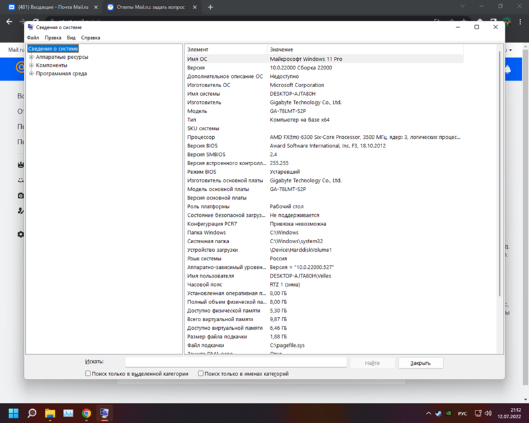Image resolution: width=529 pixels, height=423 pixels.
Task: Select the Имя ОС row
Action: [325, 59]
